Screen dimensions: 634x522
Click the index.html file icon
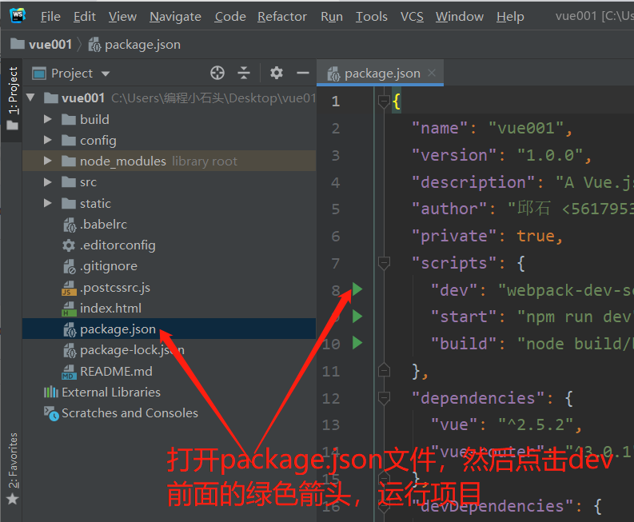pos(69,308)
